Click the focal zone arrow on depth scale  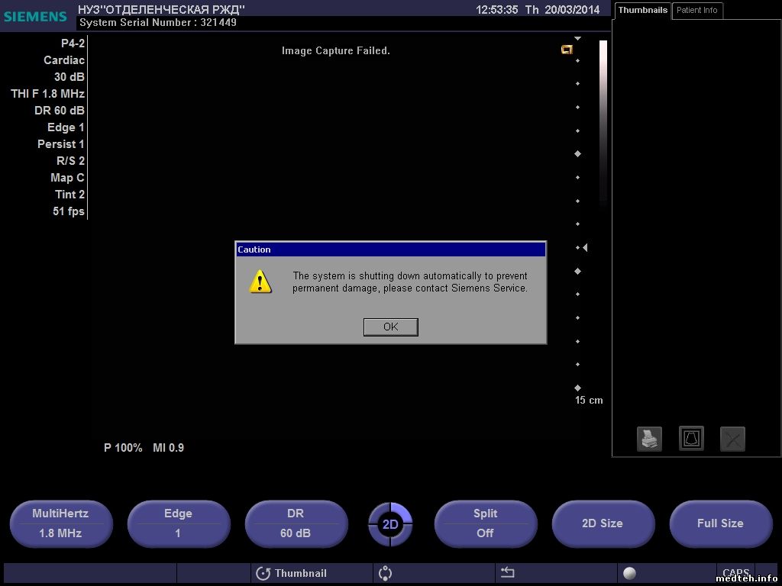tap(585, 248)
